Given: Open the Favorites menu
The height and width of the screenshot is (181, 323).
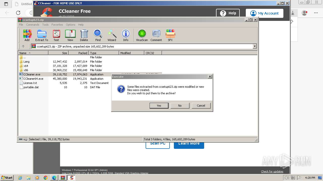Looking at the screenshot, I should (57, 25).
